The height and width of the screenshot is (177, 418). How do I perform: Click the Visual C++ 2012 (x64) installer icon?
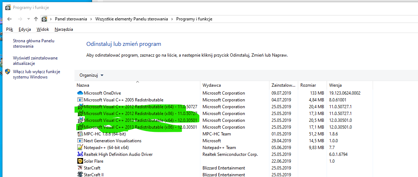pyautogui.click(x=80, y=107)
